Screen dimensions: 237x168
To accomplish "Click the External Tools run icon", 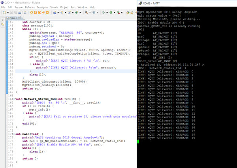I will (118, 12).
